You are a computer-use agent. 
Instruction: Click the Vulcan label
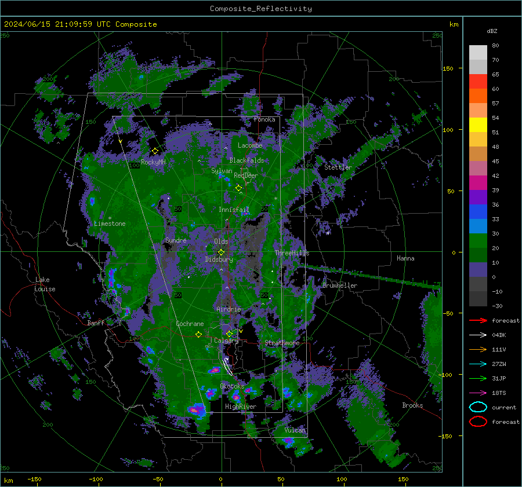click(x=295, y=430)
